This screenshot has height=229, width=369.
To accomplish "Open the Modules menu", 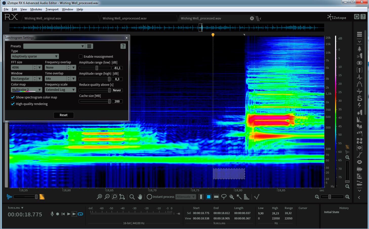I will coord(36,9).
